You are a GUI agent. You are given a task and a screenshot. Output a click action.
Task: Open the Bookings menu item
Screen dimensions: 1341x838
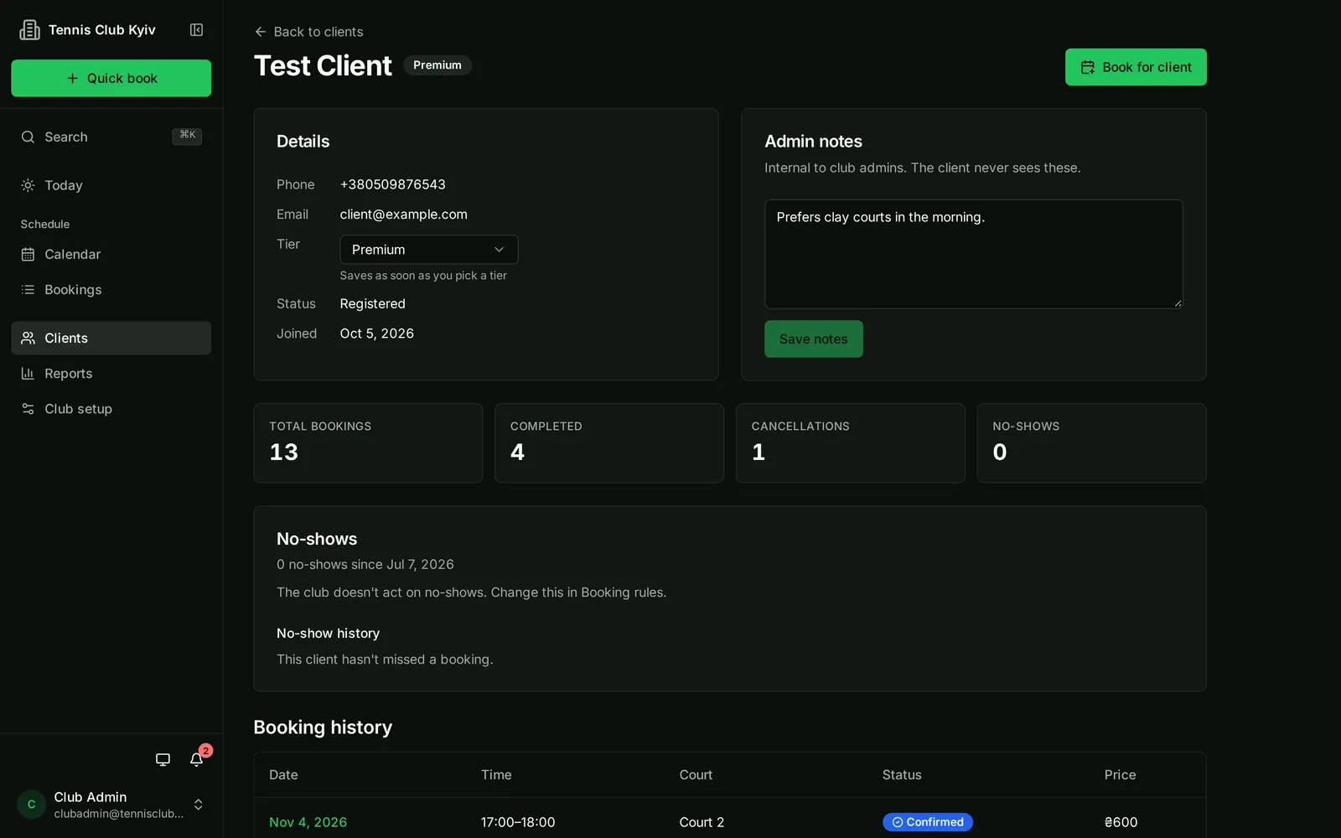click(111, 289)
